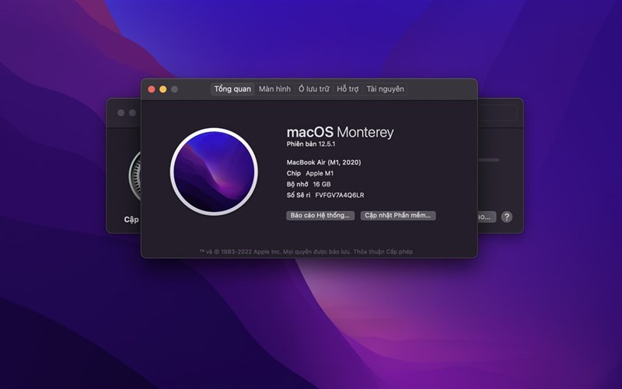Click the grey zoom button of front window
This screenshot has width=622, height=389.
click(174, 89)
